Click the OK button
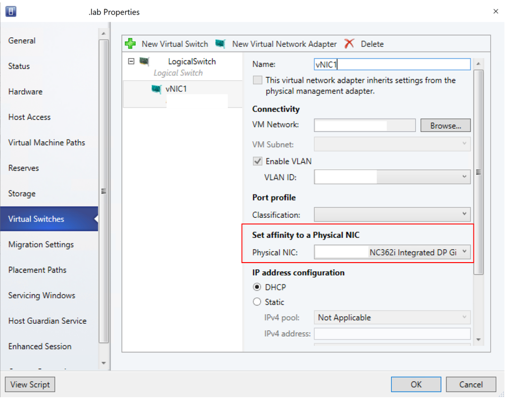 coord(416,384)
